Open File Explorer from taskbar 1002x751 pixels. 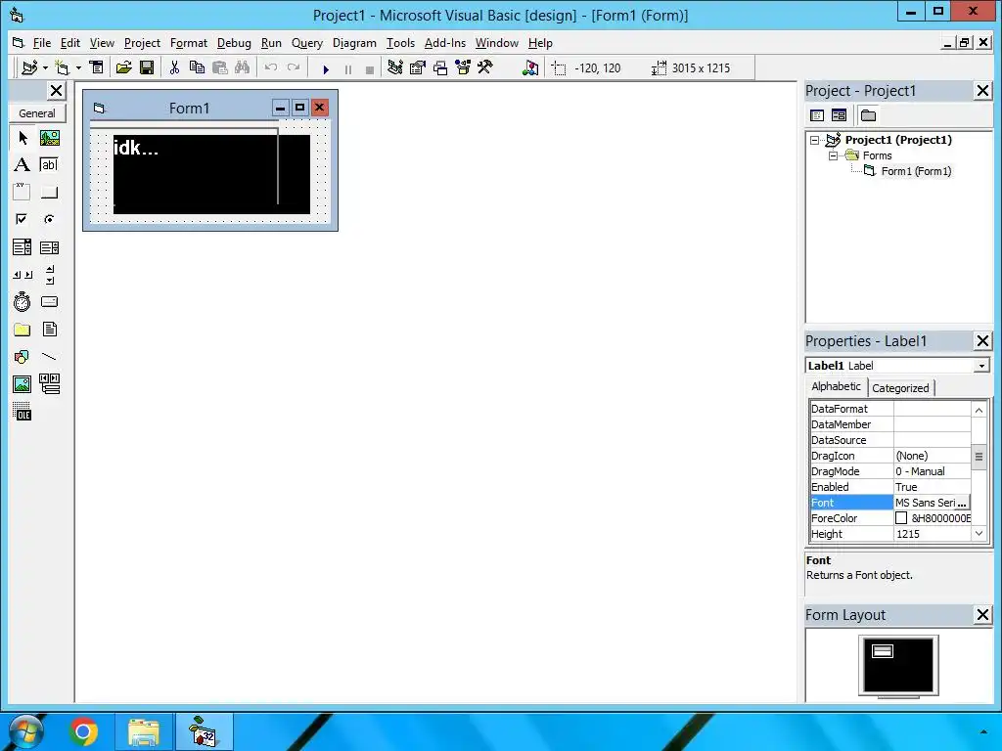(x=144, y=731)
